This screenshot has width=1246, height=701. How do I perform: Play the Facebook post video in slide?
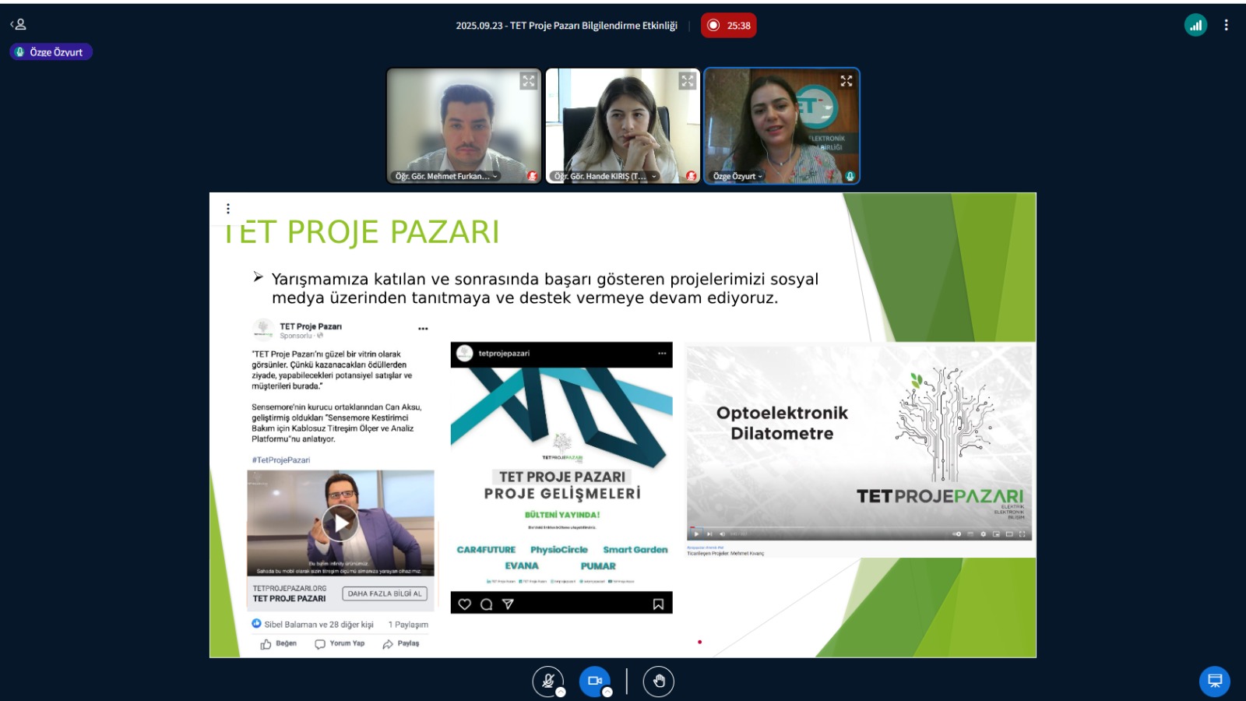pos(340,523)
